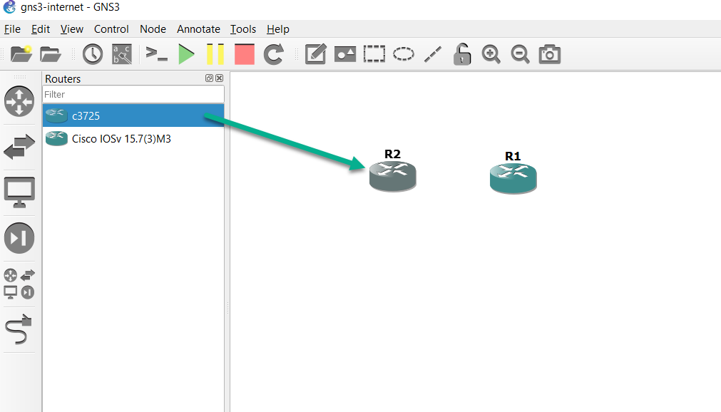Open the File menu
Viewport: 721px width, 412px height.
(x=12, y=29)
